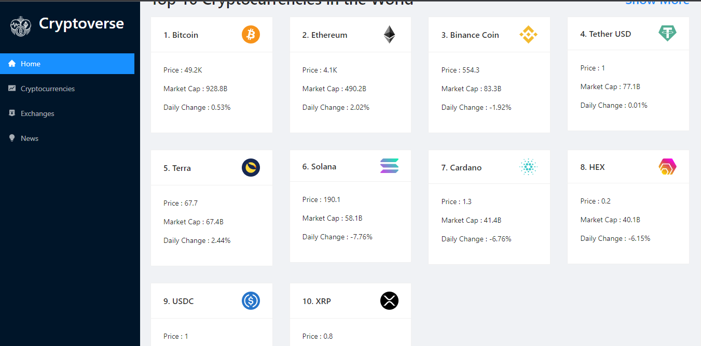701x346 pixels.
Task: Select the highlighted Home menu entry
Action: (x=30, y=63)
